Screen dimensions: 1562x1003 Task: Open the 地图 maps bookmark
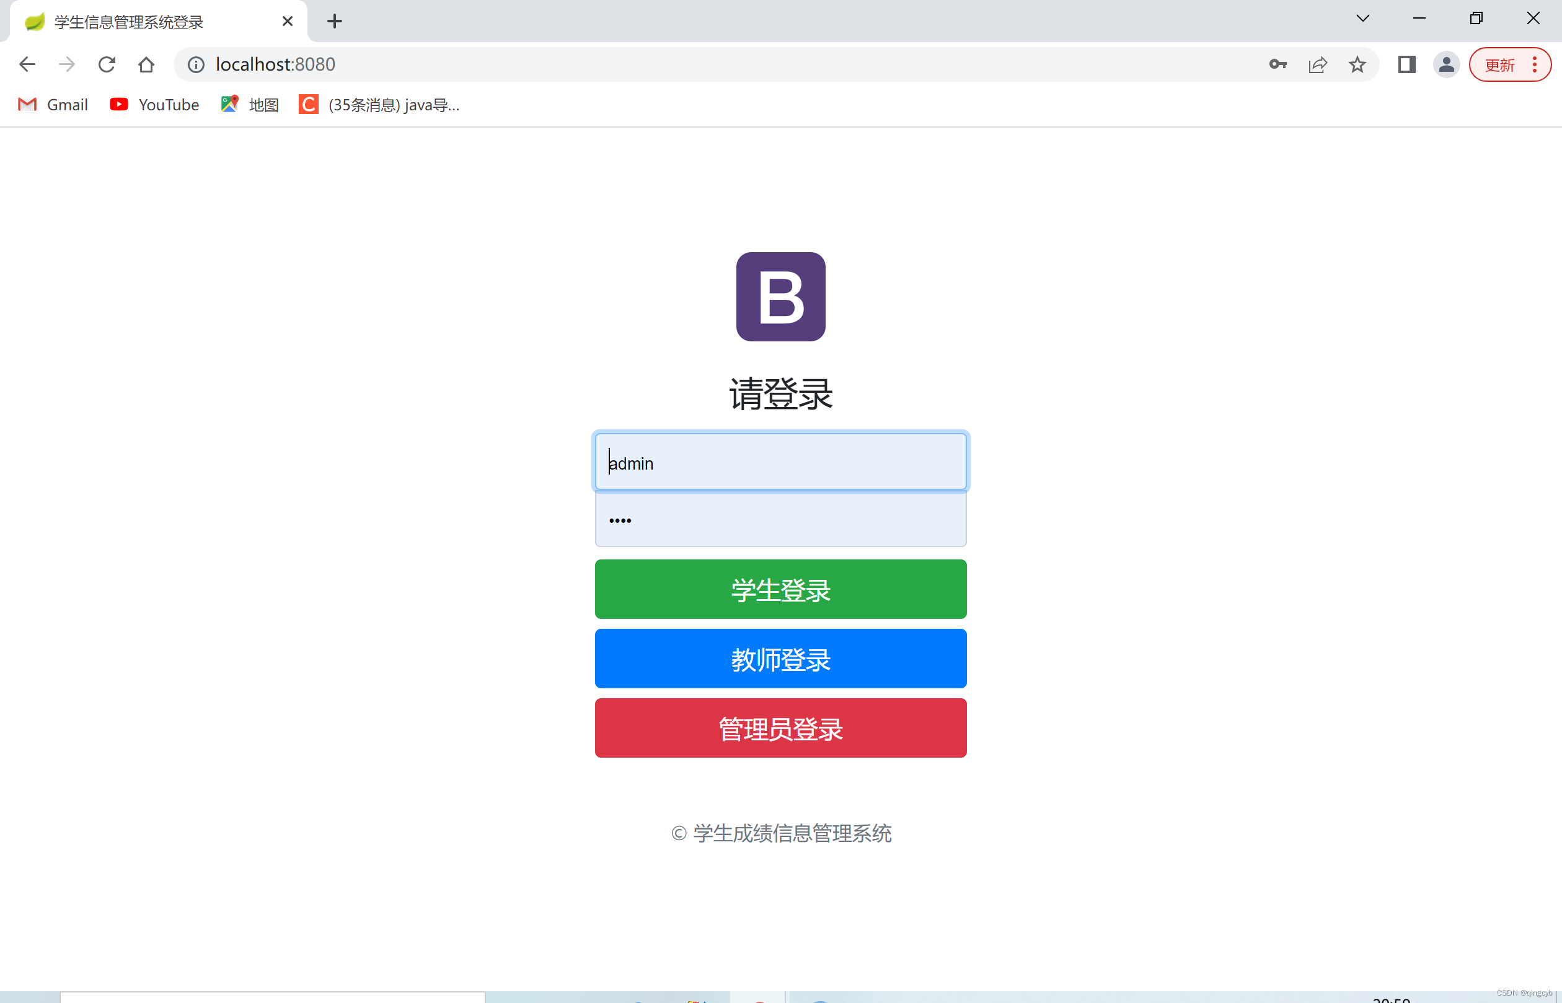click(x=250, y=105)
